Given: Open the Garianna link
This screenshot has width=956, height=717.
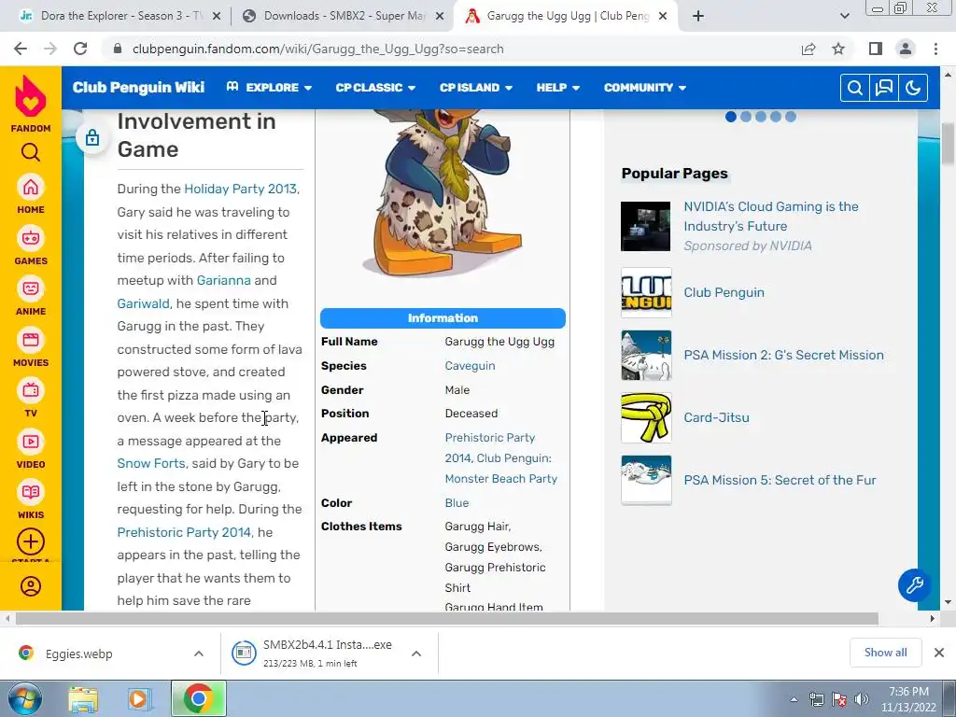Looking at the screenshot, I should tap(224, 280).
